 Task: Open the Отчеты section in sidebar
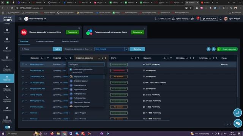[7, 31]
